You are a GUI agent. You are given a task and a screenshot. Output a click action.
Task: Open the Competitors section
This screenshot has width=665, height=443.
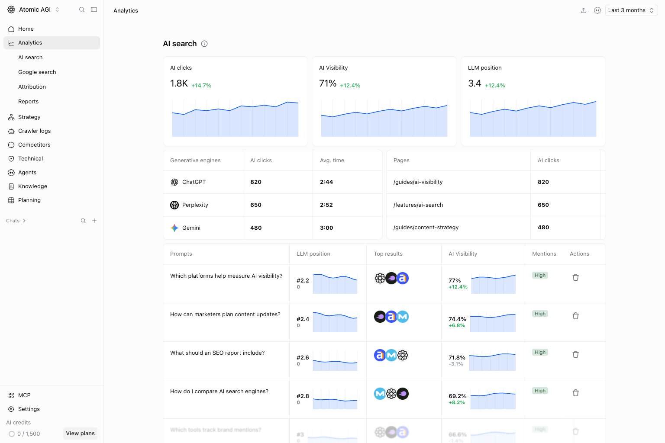pyautogui.click(x=52, y=145)
